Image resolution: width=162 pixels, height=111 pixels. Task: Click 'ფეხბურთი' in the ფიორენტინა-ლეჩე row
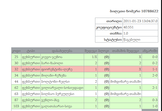31,69
